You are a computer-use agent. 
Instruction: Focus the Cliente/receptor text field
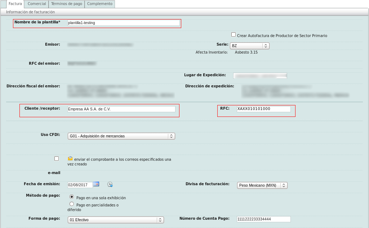coord(121,109)
